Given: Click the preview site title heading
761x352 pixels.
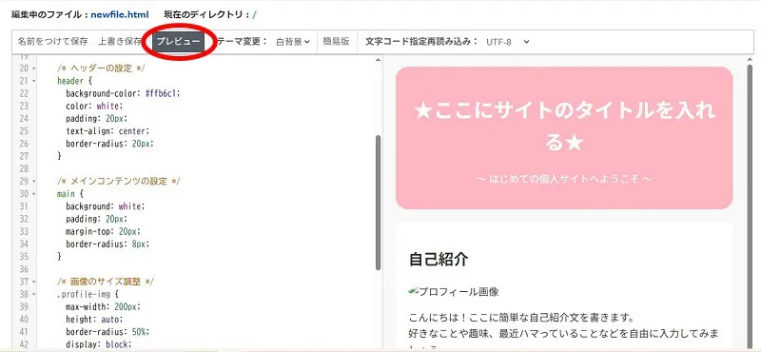Looking at the screenshot, I should [564, 127].
